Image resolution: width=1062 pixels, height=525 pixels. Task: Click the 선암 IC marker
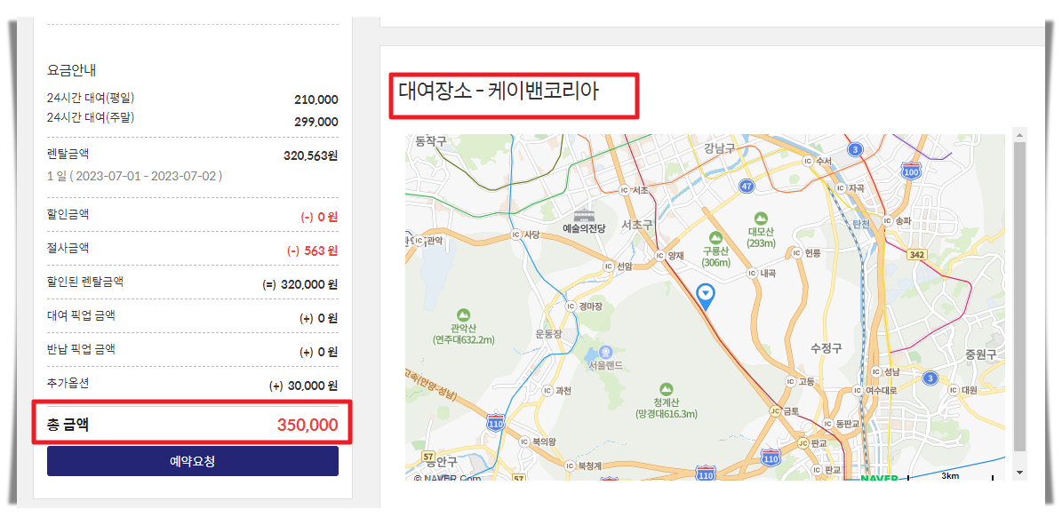click(608, 266)
